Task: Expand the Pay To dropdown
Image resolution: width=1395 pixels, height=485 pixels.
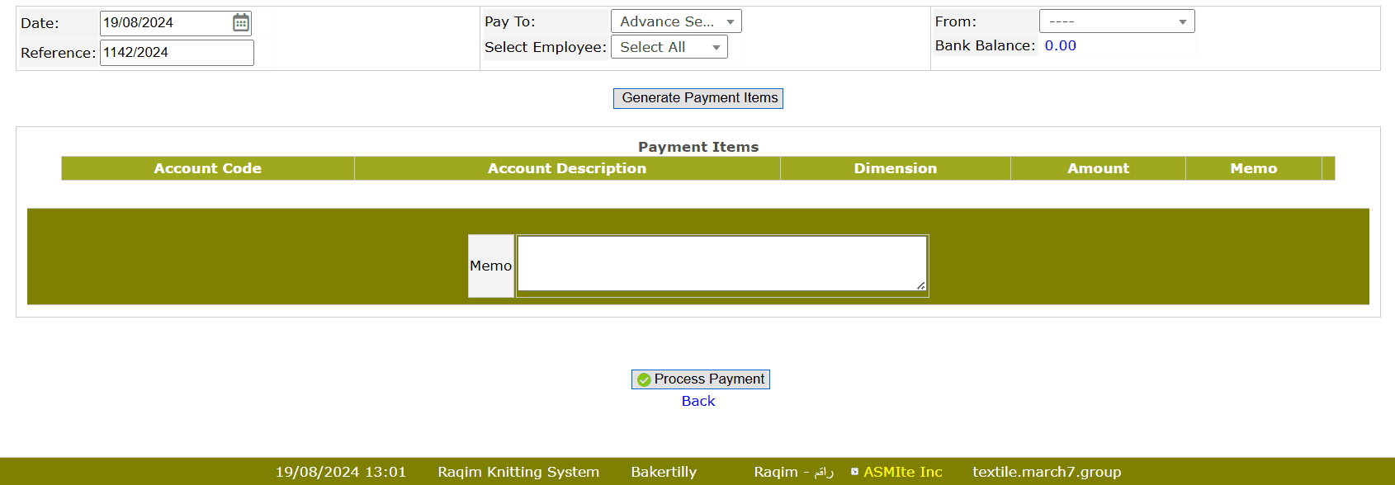Action: (x=676, y=21)
